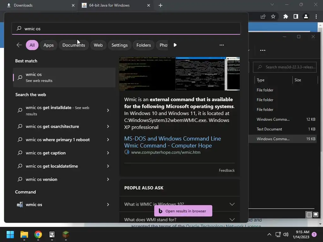Click the Feedback link

coord(226,170)
